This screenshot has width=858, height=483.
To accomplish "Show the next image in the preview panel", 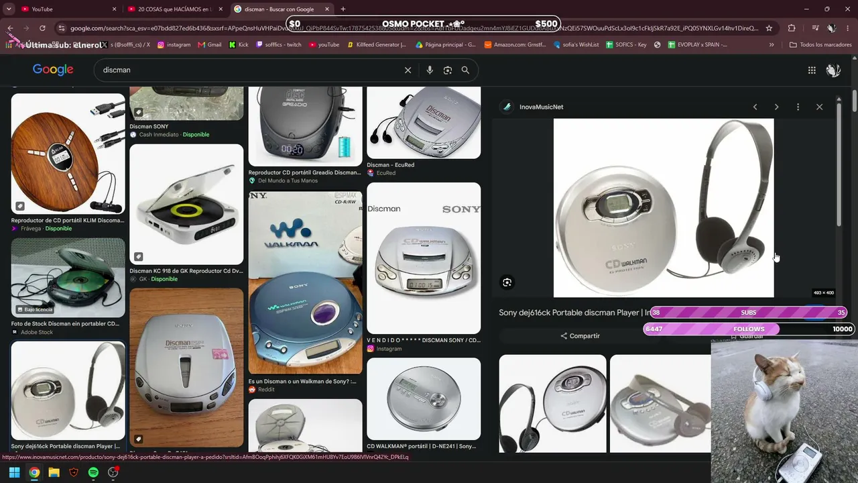I will [777, 107].
